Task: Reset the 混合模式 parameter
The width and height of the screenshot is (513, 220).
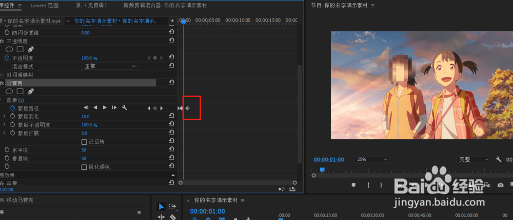Action: point(171,66)
